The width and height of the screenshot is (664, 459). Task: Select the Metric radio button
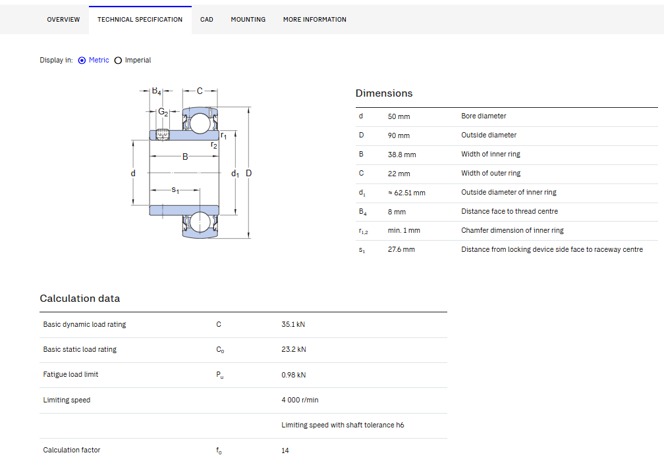click(82, 60)
